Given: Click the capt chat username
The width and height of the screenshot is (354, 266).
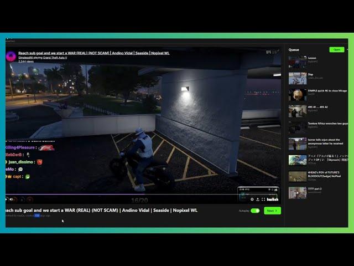Looking at the screenshot, I should [x=17, y=176].
